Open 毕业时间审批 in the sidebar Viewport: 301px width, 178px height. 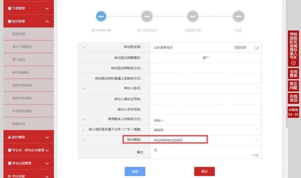[29, 111]
